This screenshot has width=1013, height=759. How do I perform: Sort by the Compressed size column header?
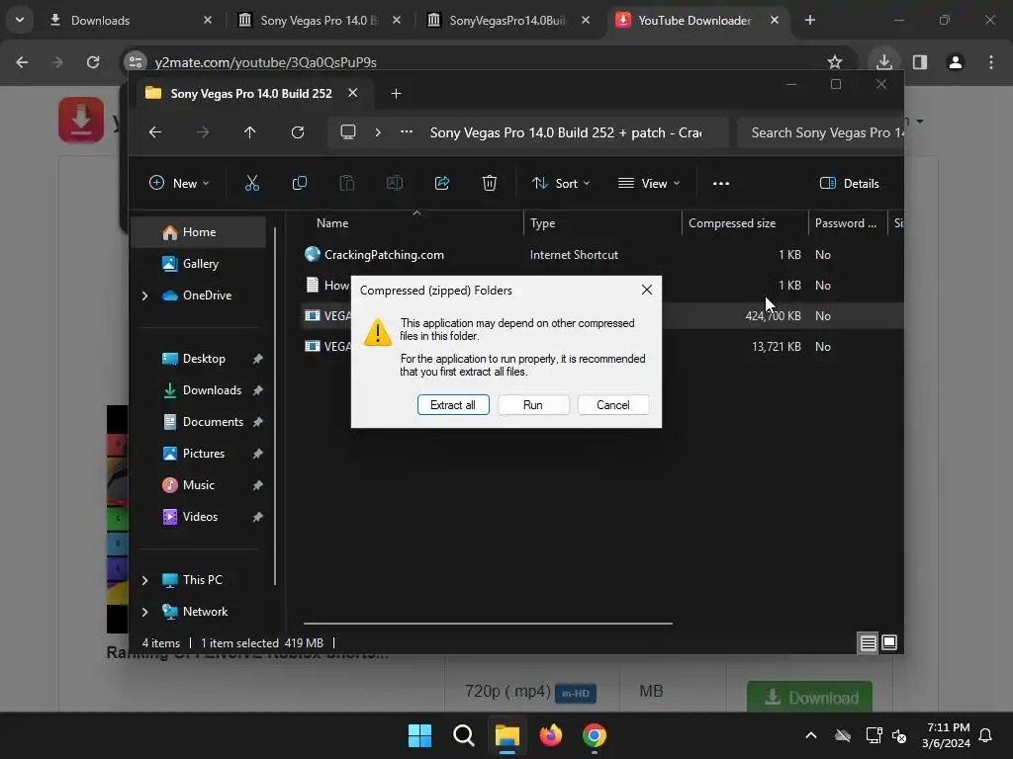(745, 223)
